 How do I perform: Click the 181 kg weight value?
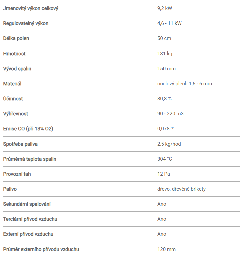tap(165, 54)
